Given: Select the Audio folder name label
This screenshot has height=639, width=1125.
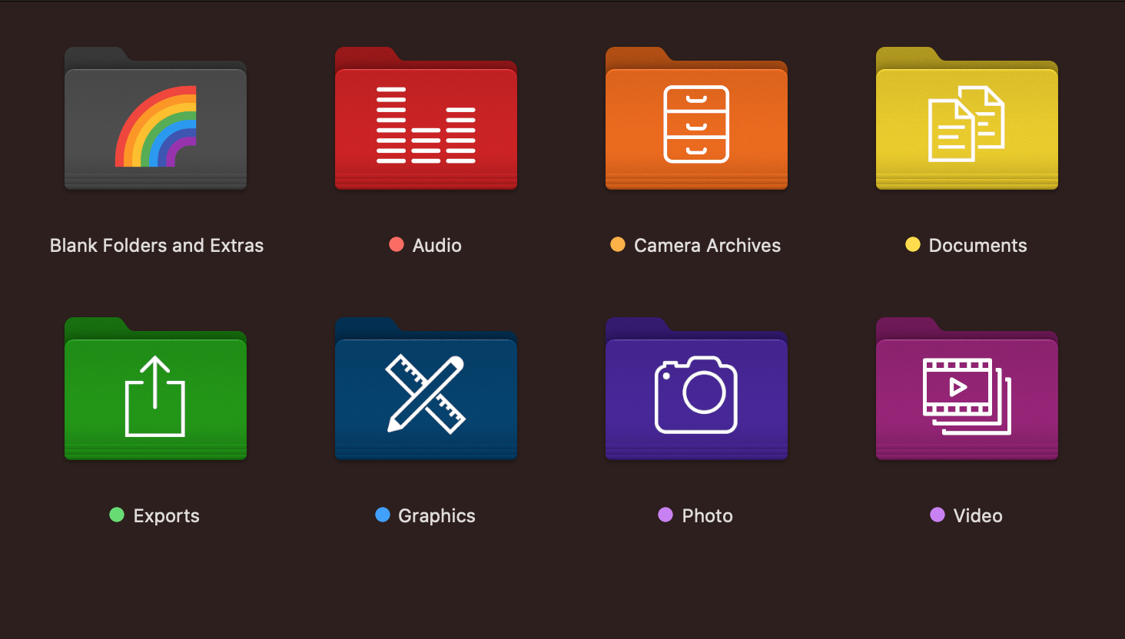Looking at the screenshot, I should tap(436, 245).
